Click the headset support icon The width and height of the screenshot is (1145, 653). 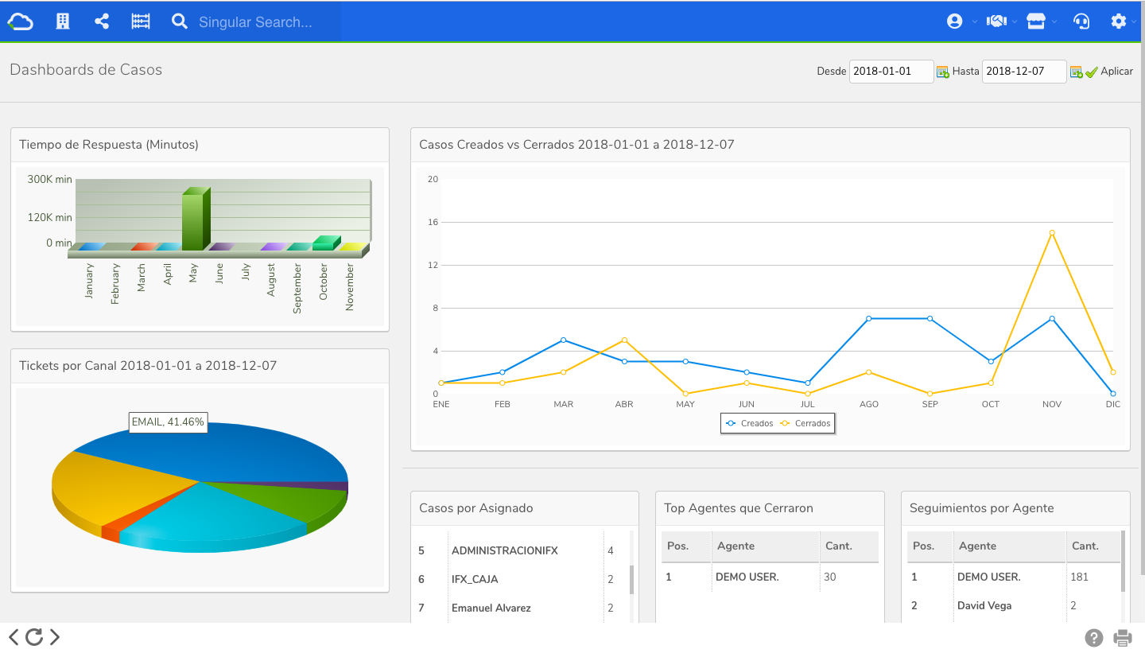tap(1081, 21)
